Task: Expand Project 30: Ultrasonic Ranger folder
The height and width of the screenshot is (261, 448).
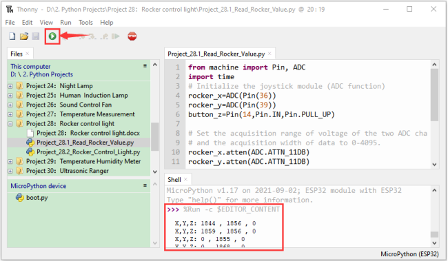Action: tap(10, 171)
